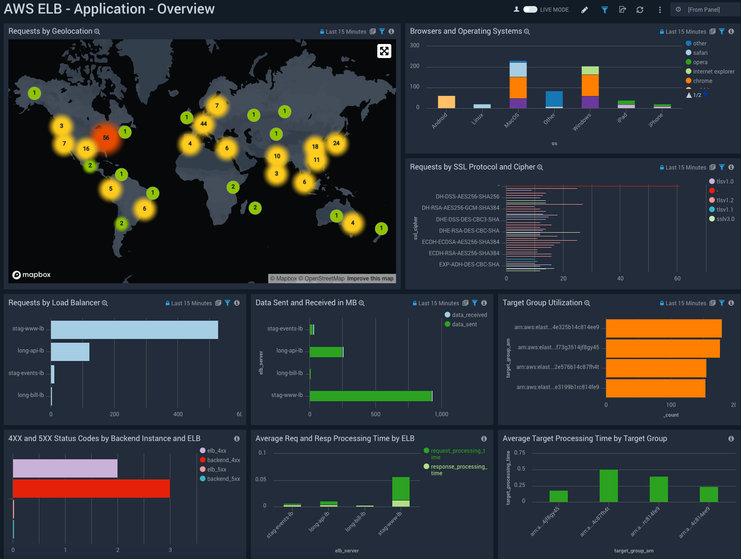Toggle the LIVE MODE switch

click(530, 9)
